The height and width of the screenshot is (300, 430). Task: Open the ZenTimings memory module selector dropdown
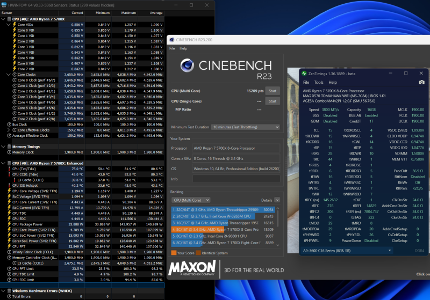click(347, 251)
